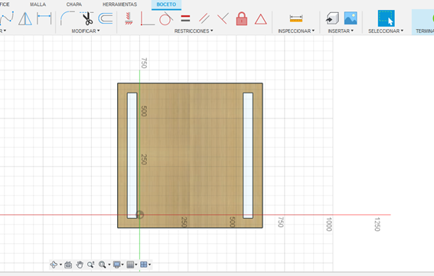Apply the Equal constraint

point(185,18)
